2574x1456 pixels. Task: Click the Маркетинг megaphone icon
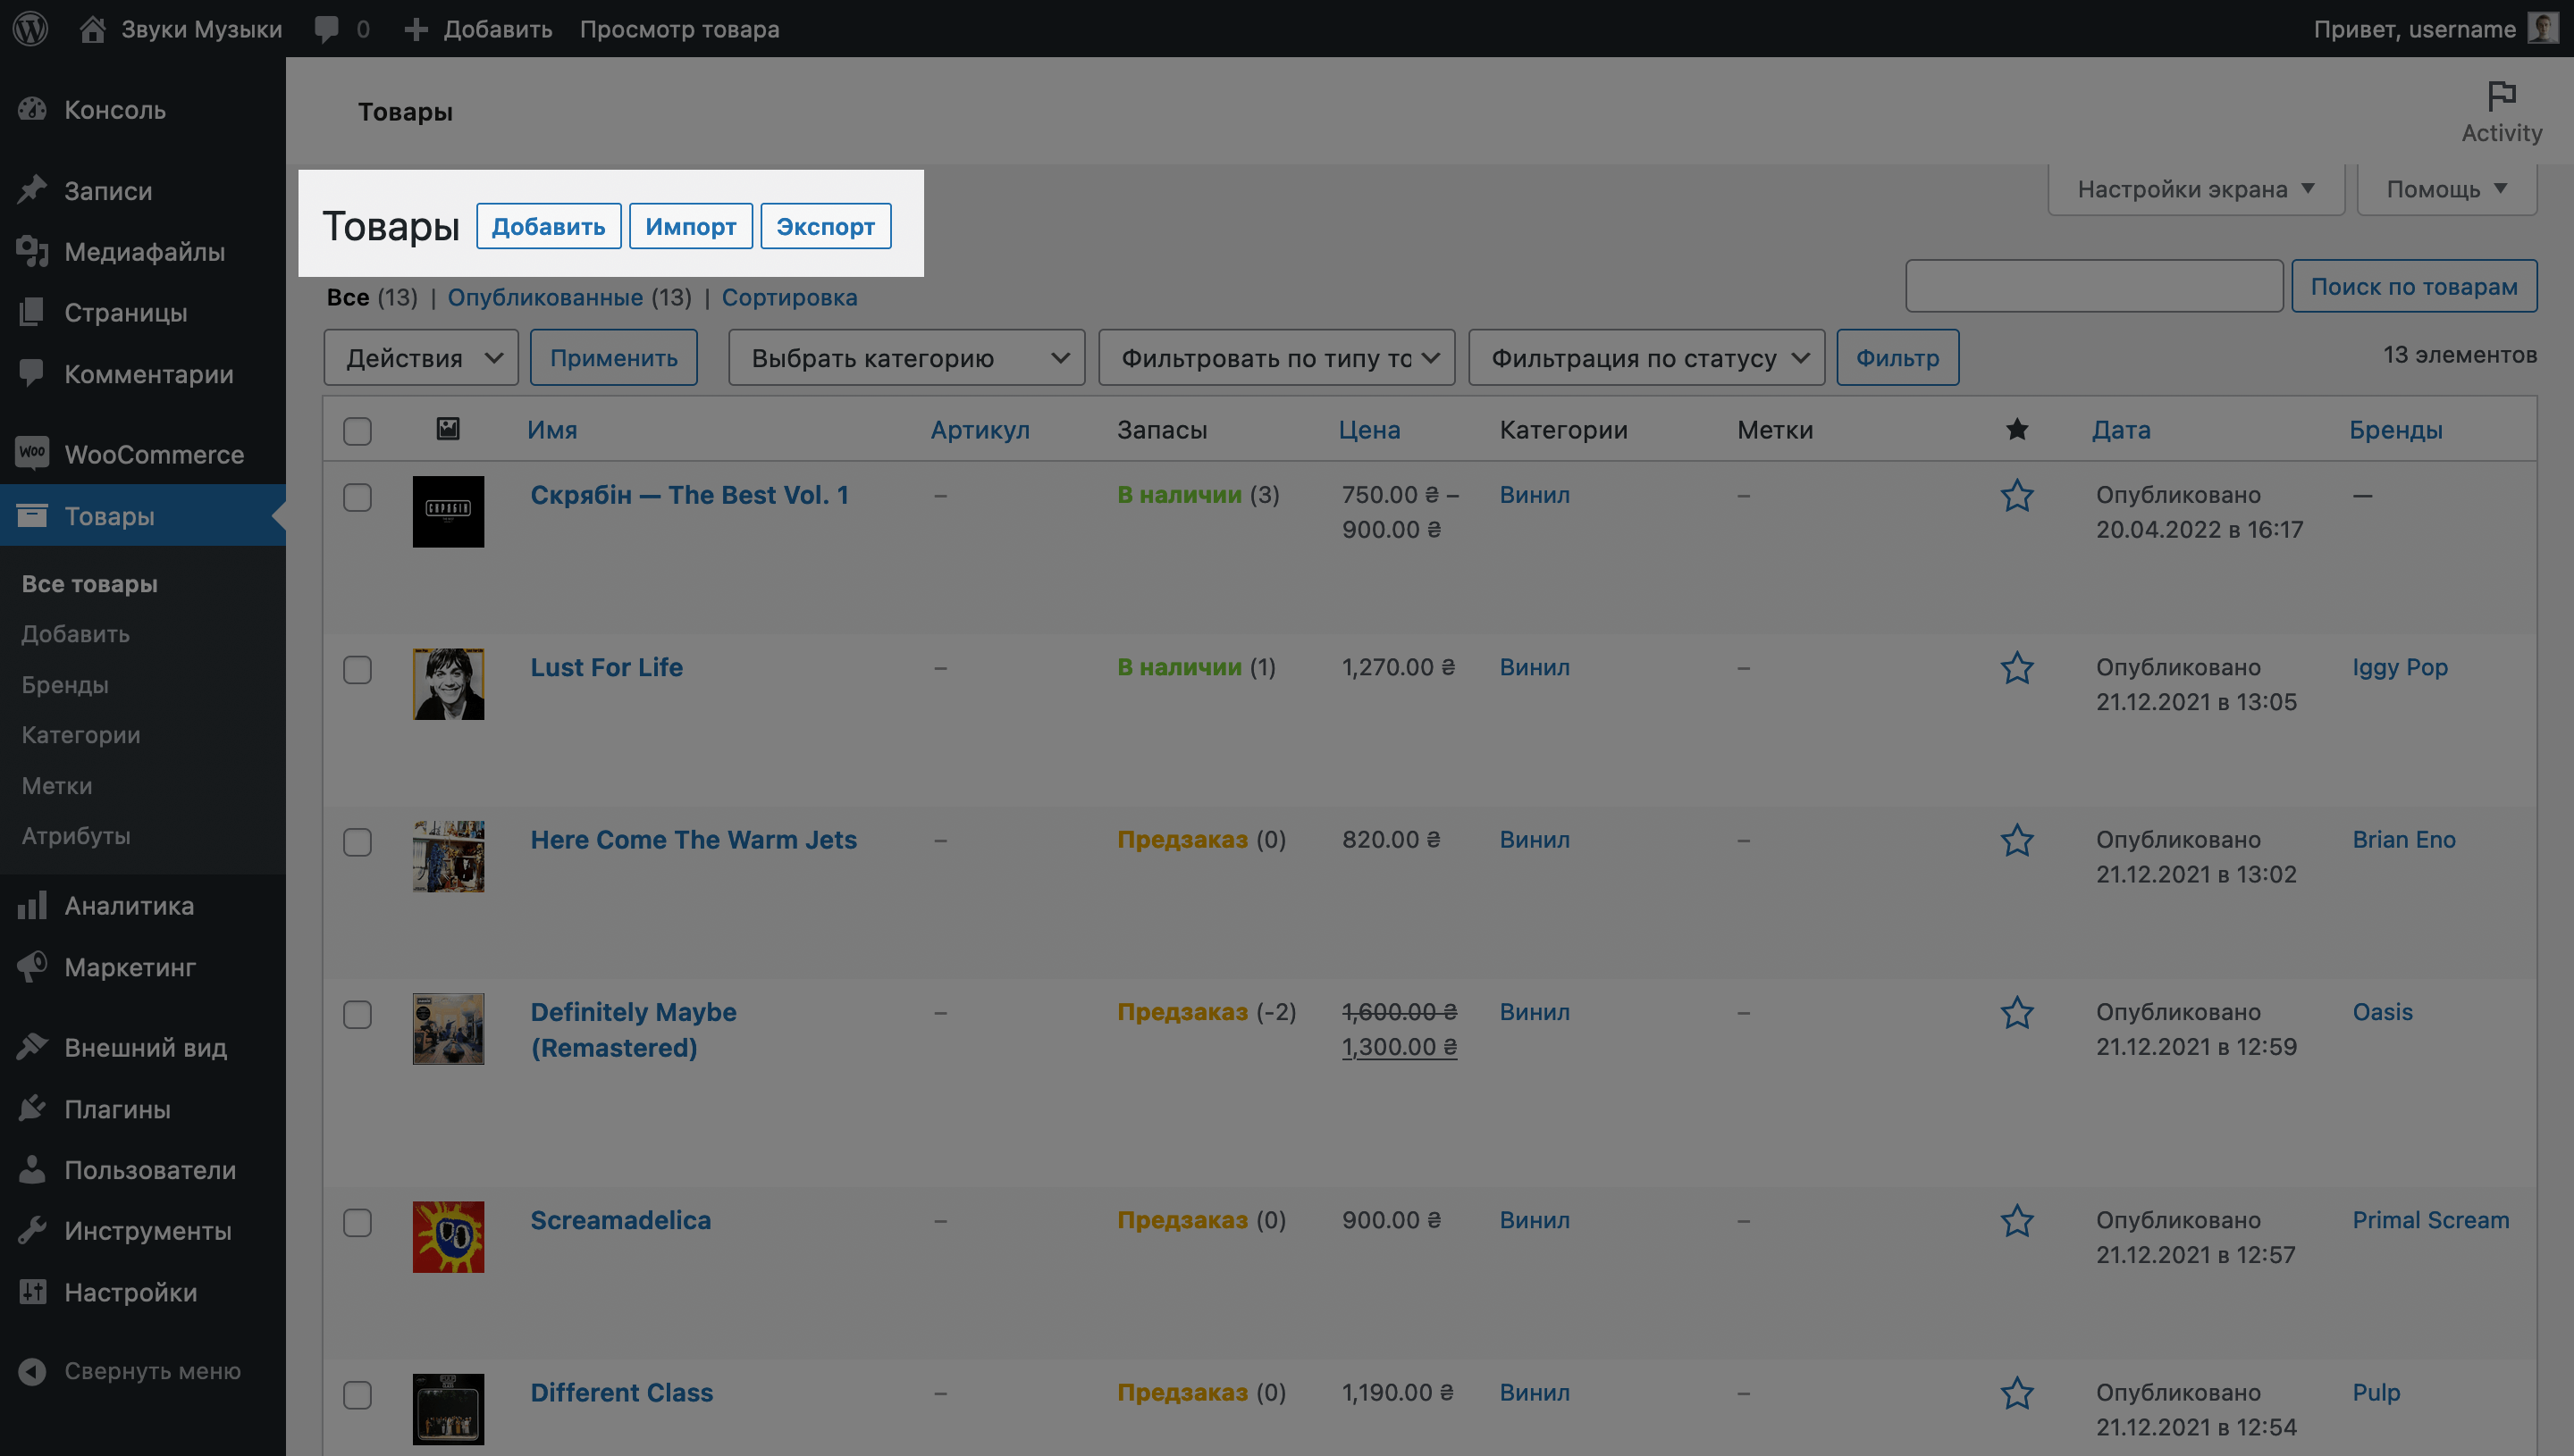[x=32, y=967]
